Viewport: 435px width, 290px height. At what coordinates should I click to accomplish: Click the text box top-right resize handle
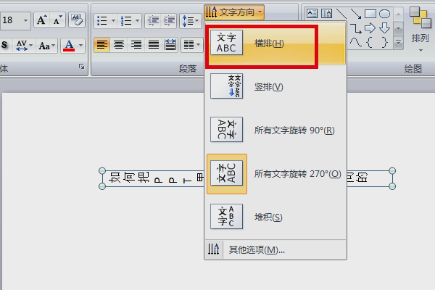pyautogui.click(x=392, y=170)
